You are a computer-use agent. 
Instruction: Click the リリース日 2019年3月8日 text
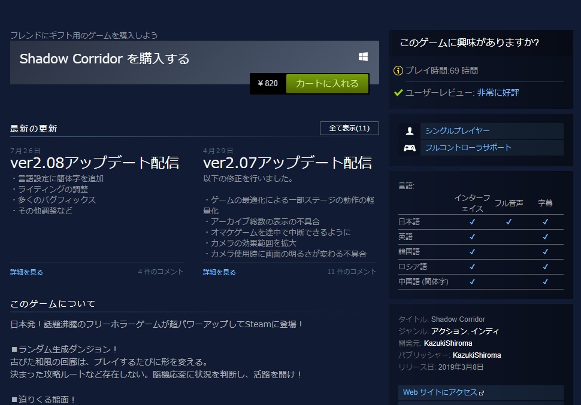(441, 367)
